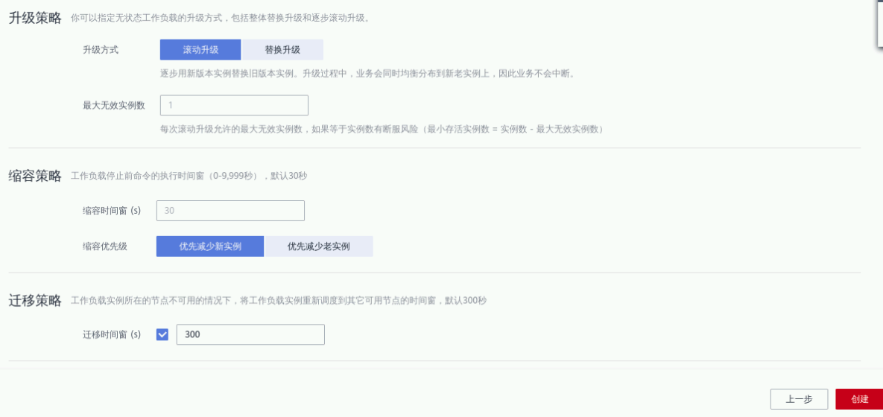
Task: Go back with the 上一步 button
Action: [x=799, y=399]
